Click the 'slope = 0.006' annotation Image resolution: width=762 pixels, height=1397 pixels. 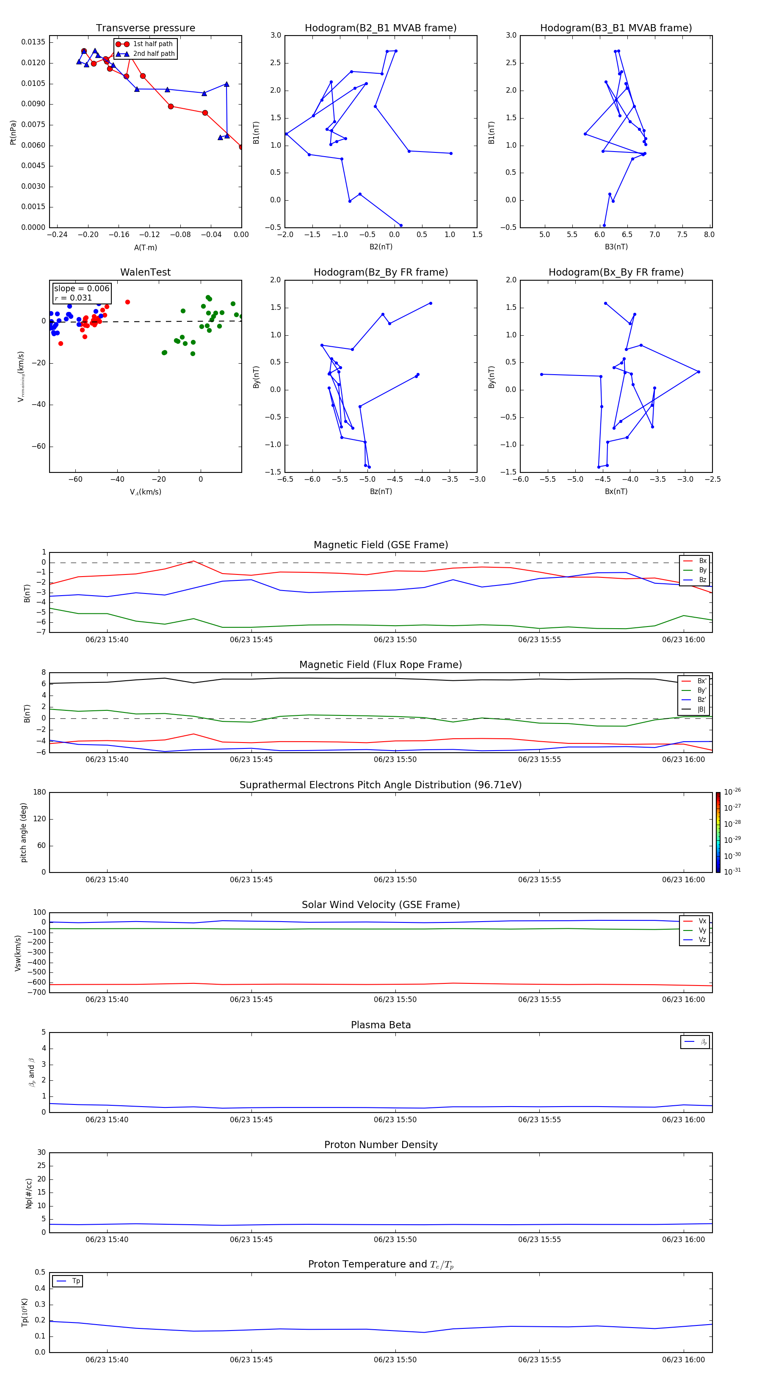pos(82,289)
